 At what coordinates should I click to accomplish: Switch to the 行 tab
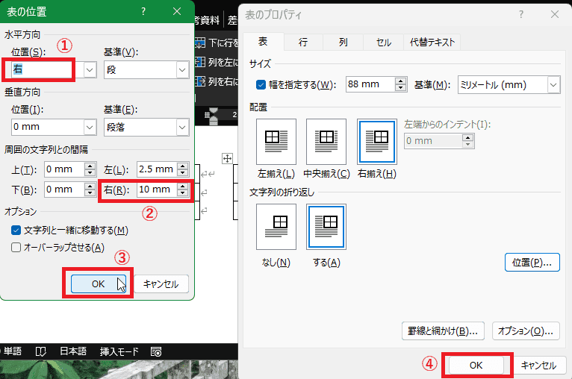click(302, 43)
